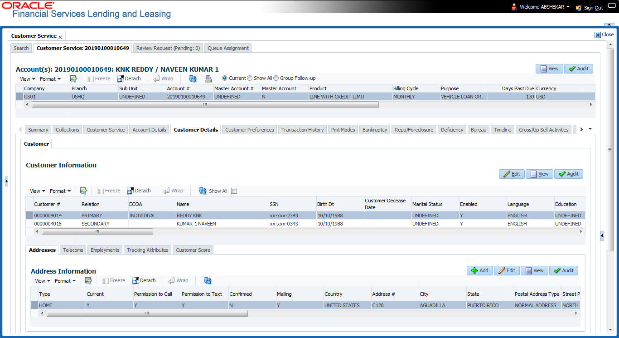Viewport: 619px width, 338px height.
Task: Open the Review Request (Pending: 0) tab
Action: coord(168,48)
